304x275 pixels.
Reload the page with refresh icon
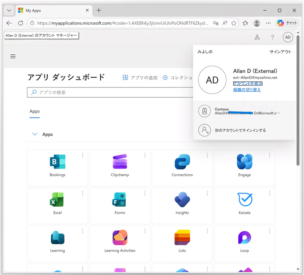(x=21, y=23)
